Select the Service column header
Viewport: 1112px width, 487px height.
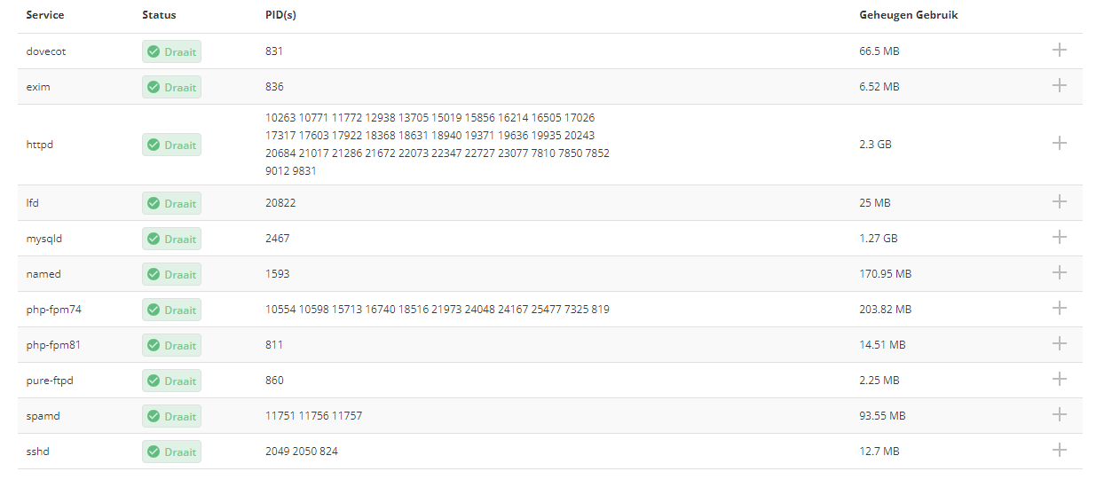[x=45, y=15]
